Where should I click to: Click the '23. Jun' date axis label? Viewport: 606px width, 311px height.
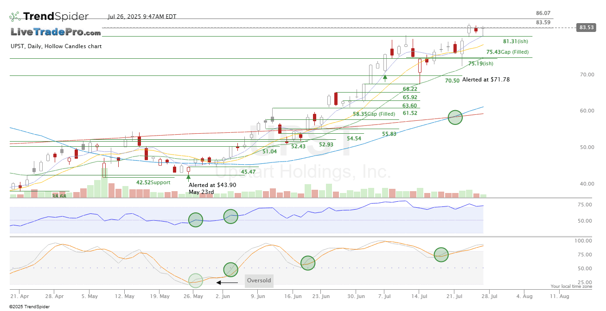[x=320, y=296]
